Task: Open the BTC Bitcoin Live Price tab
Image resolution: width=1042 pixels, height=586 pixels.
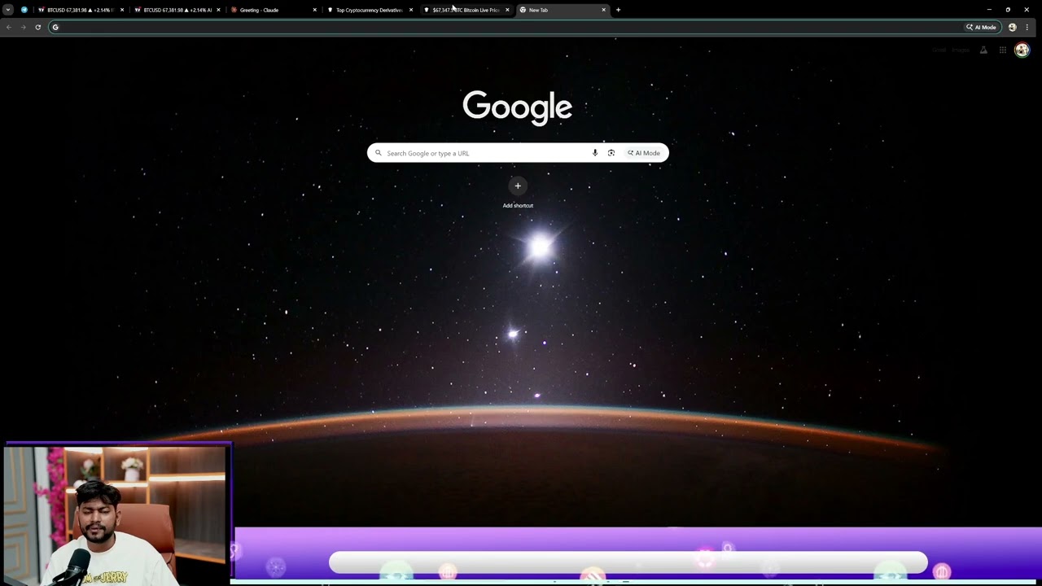Action: [464, 10]
